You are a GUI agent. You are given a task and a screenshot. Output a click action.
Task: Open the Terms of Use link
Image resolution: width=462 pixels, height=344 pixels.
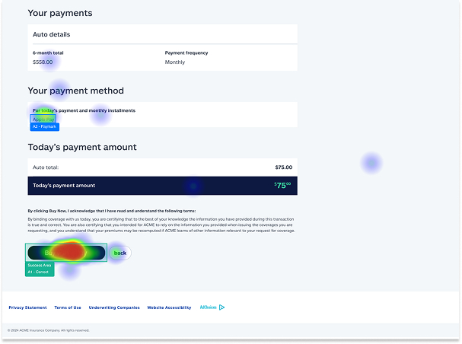[68, 307]
